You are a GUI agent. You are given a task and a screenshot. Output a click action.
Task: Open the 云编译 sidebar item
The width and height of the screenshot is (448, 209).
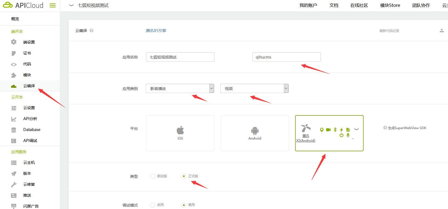(x=30, y=86)
